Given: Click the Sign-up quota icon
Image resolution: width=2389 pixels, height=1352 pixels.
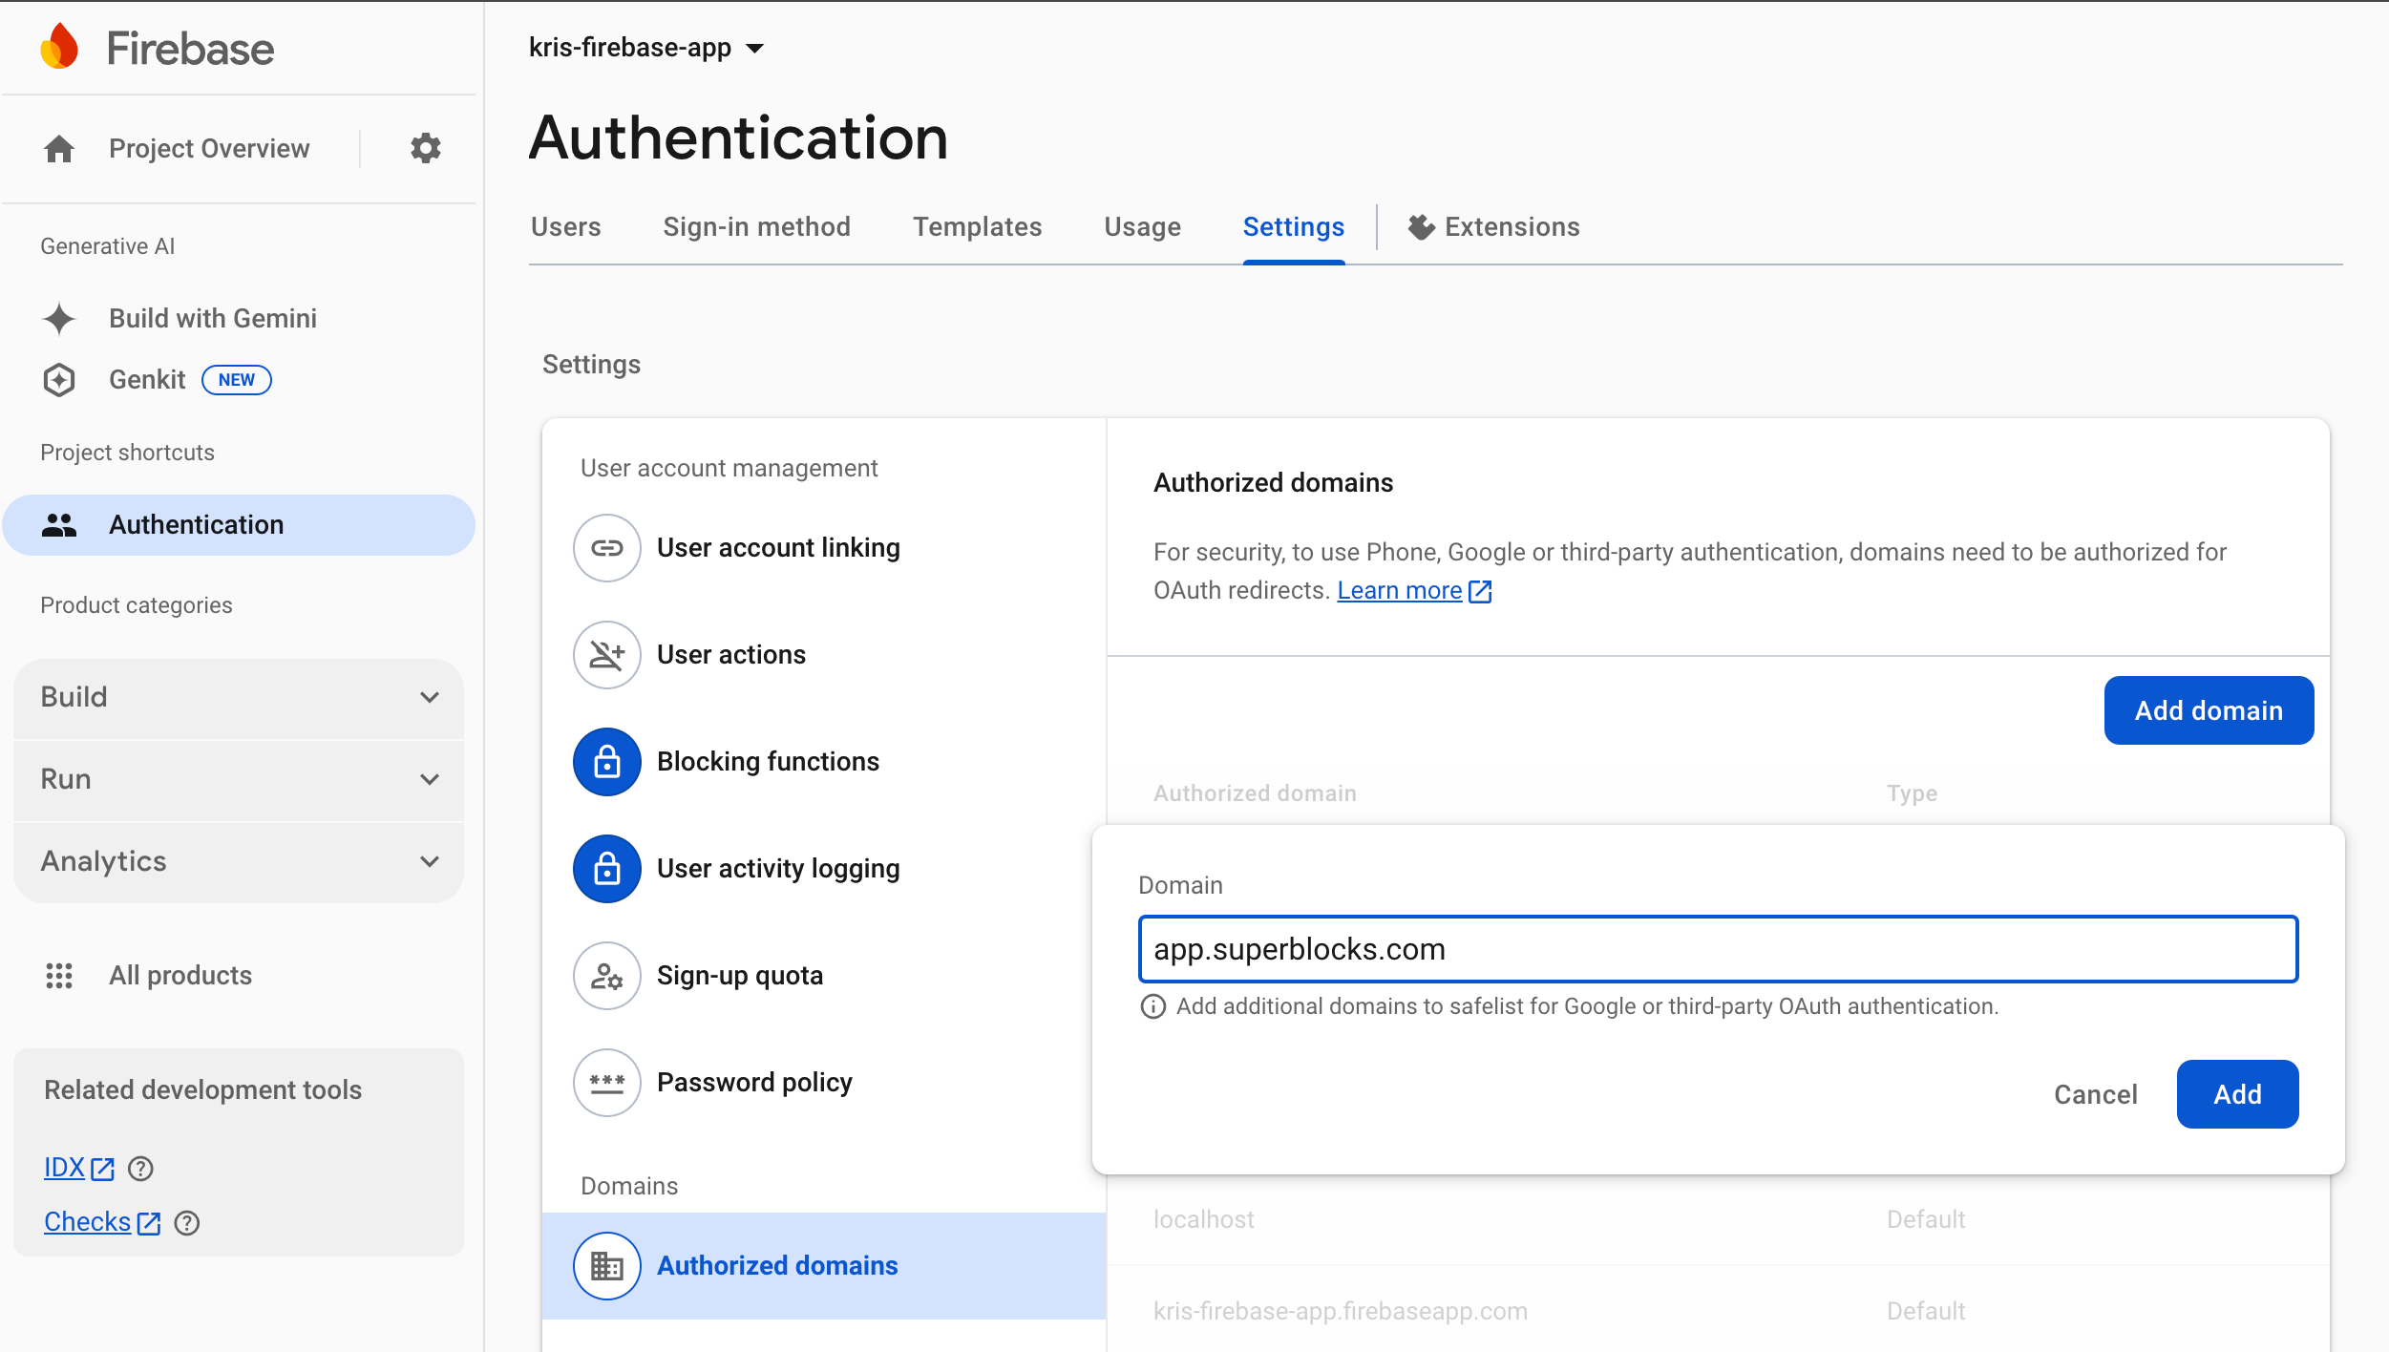Looking at the screenshot, I should [x=607, y=975].
